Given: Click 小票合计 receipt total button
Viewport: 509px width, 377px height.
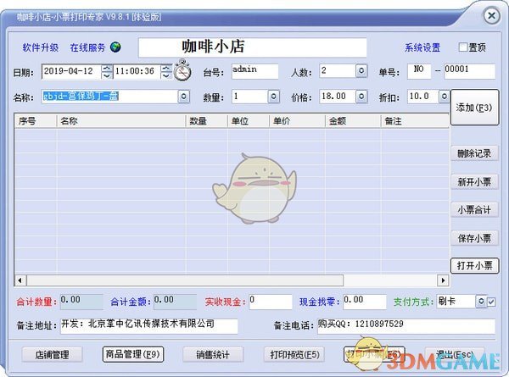Looking at the screenshot, I should pyautogui.click(x=474, y=210).
